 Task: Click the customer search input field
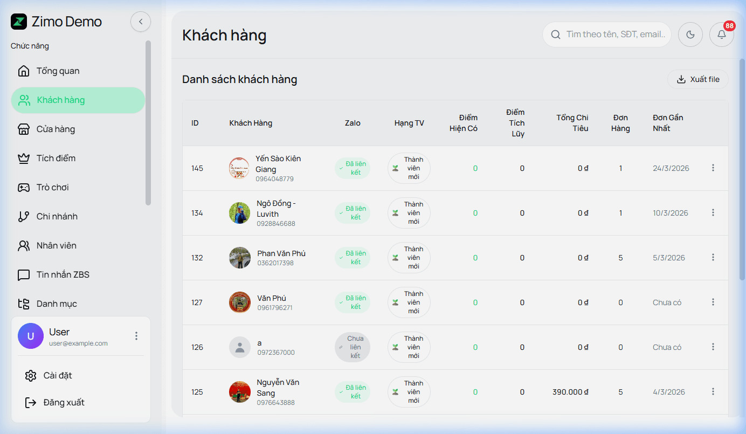[614, 35]
